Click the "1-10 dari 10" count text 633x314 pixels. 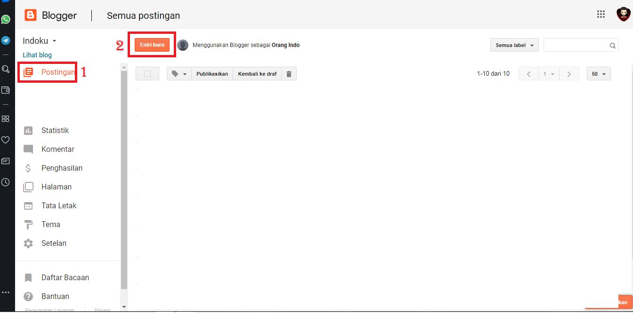click(493, 74)
